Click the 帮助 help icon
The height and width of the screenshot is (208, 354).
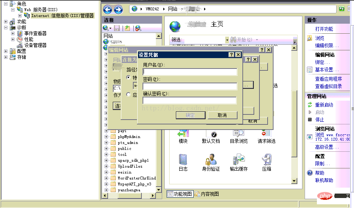click(310, 173)
